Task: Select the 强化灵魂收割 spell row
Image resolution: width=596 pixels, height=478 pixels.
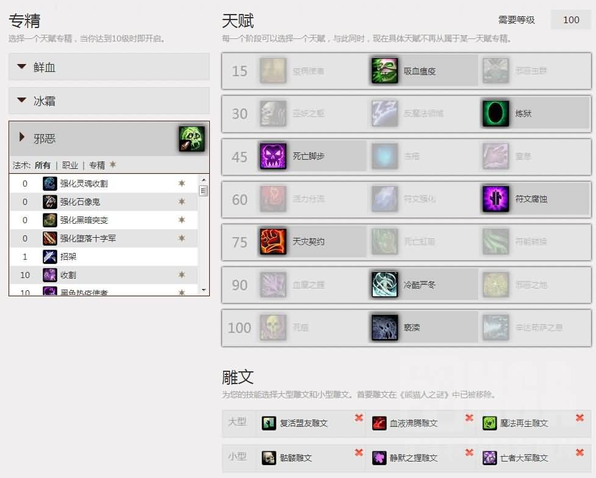Action: 103,184
